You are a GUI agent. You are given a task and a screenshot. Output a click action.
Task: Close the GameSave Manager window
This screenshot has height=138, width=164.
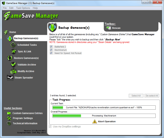point(157,2)
